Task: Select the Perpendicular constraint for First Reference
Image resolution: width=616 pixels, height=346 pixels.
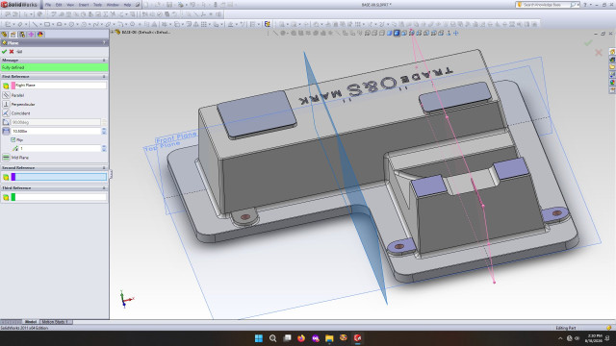Action: tap(6, 105)
